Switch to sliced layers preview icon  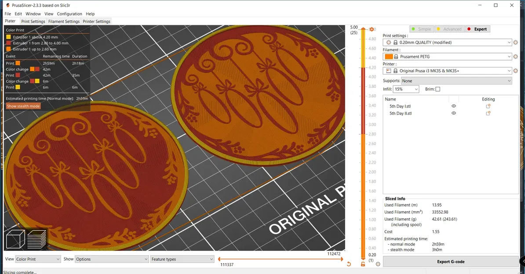tap(36, 239)
